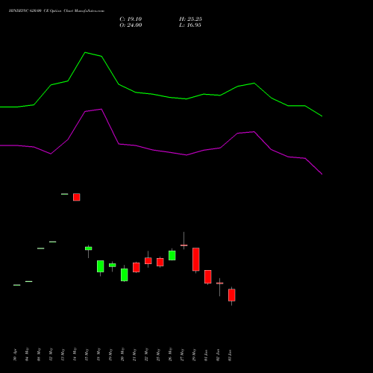Image resolution: width=373 pixels, height=373 pixels.
Task: Click the red candlestick above 14 May
Action: [77, 197]
